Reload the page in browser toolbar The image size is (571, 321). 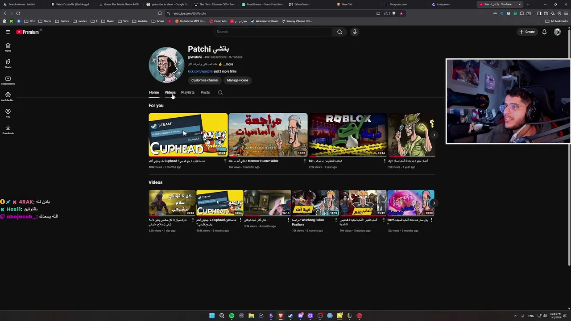point(18,13)
